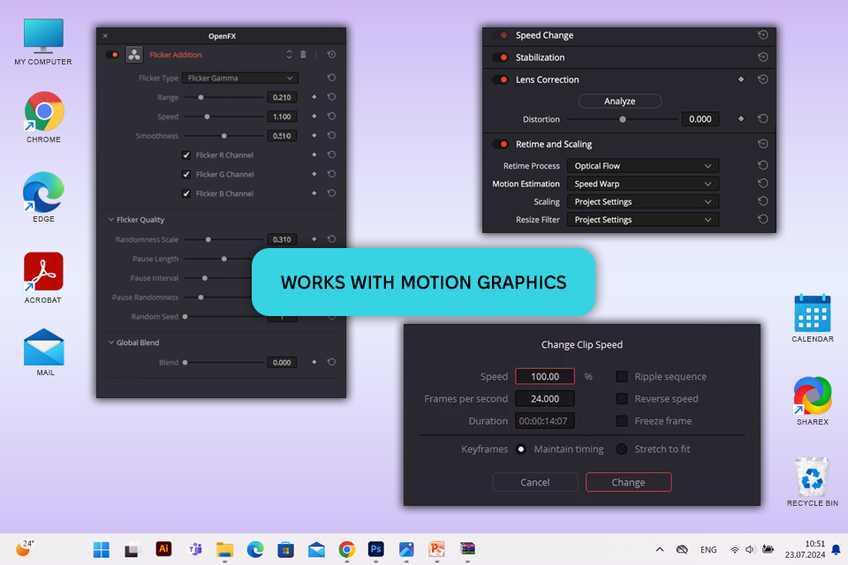The width and height of the screenshot is (848, 565).
Task: Enable Freeze frame checkbox
Action: 622,420
